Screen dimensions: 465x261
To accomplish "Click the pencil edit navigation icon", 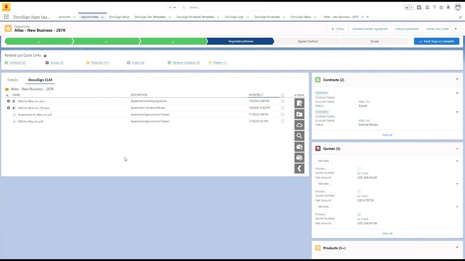I will click(x=460, y=17).
